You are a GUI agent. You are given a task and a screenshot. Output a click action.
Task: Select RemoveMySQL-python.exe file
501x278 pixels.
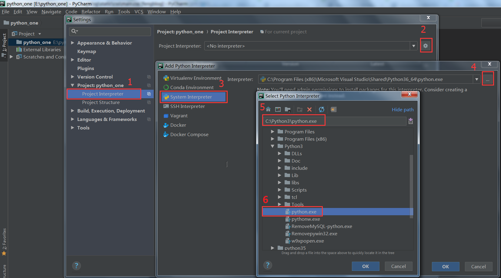pyautogui.click(x=322, y=226)
